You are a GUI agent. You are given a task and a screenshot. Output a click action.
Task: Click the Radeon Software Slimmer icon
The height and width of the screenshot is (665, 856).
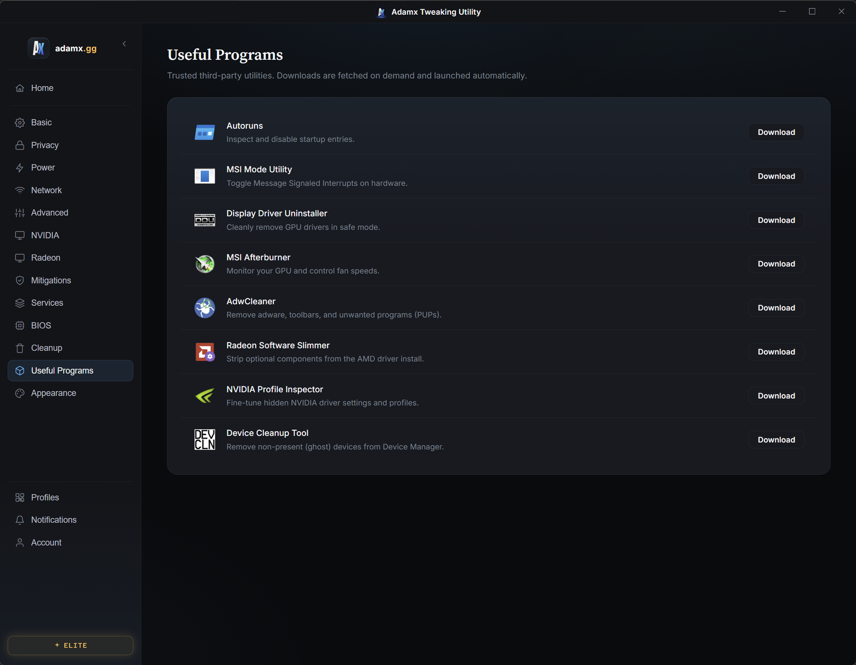[x=205, y=352]
